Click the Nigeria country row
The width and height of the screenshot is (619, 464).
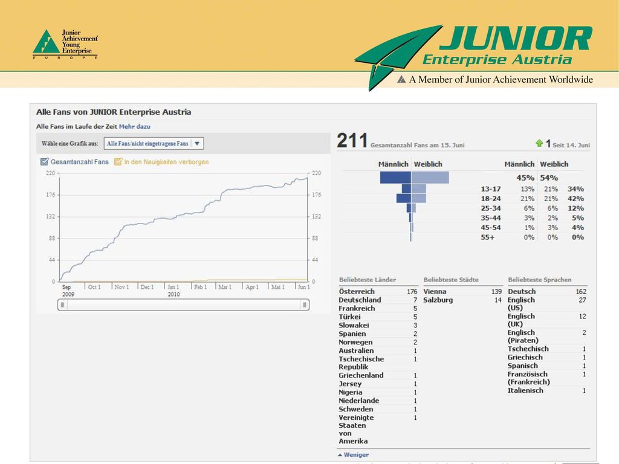(378, 393)
